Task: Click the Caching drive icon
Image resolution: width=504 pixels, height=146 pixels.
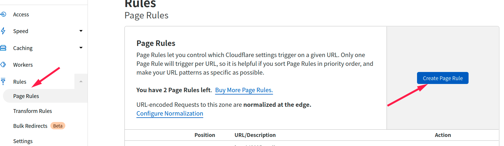Action: [3, 48]
